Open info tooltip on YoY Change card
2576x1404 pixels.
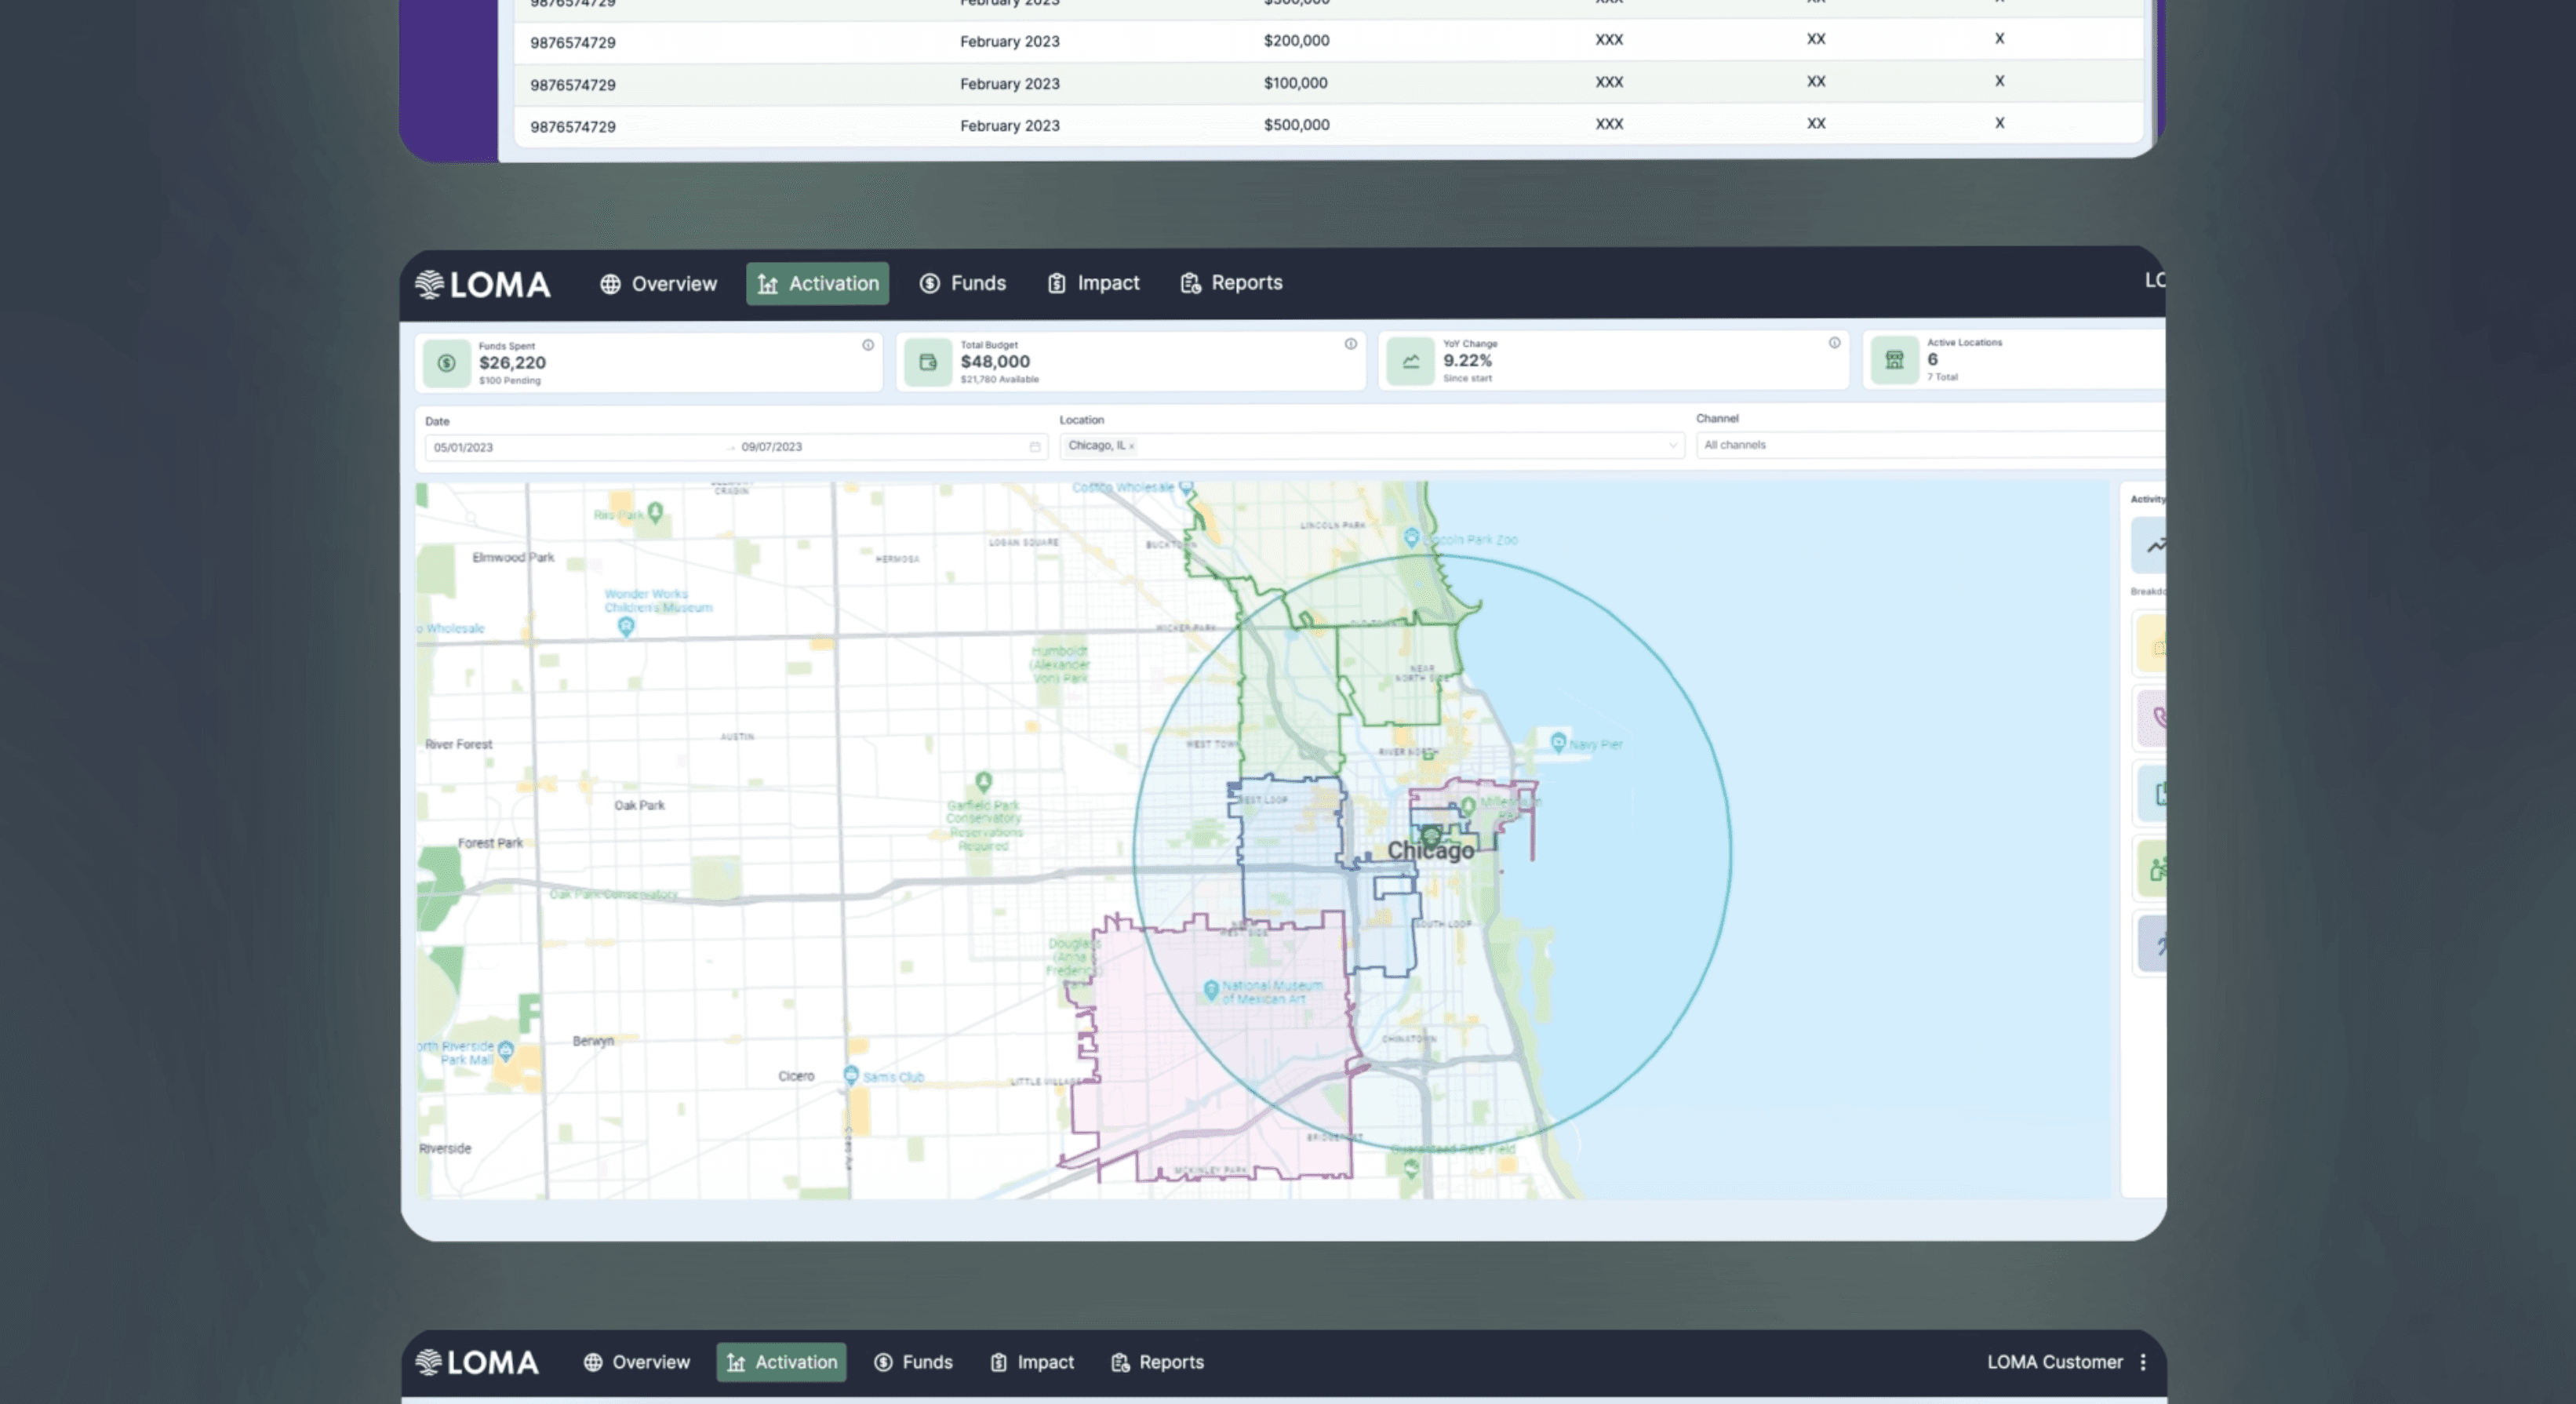click(x=1834, y=343)
